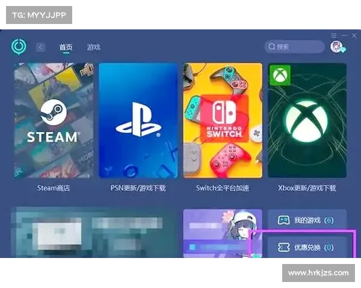Image resolution: width=361 pixels, height=288 pixels.
Task: Click the Steam商店 label
Action: (x=54, y=188)
